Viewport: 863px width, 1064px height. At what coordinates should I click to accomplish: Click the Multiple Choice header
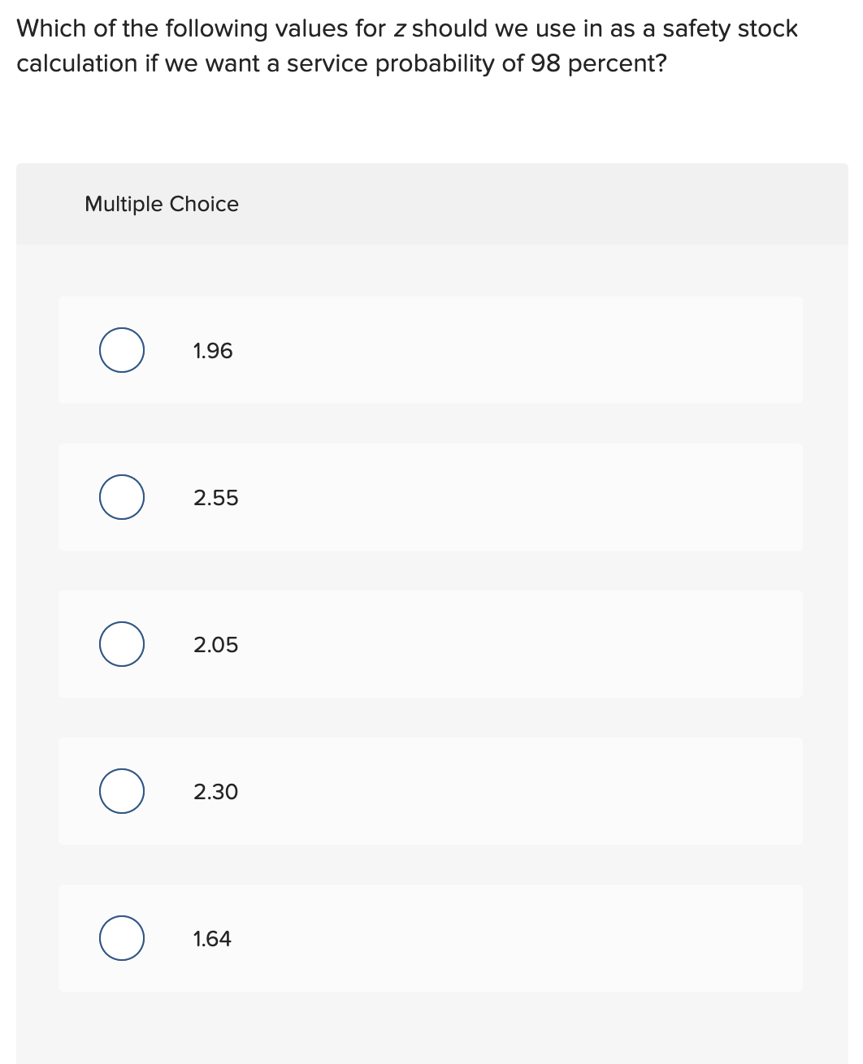(162, 204)
